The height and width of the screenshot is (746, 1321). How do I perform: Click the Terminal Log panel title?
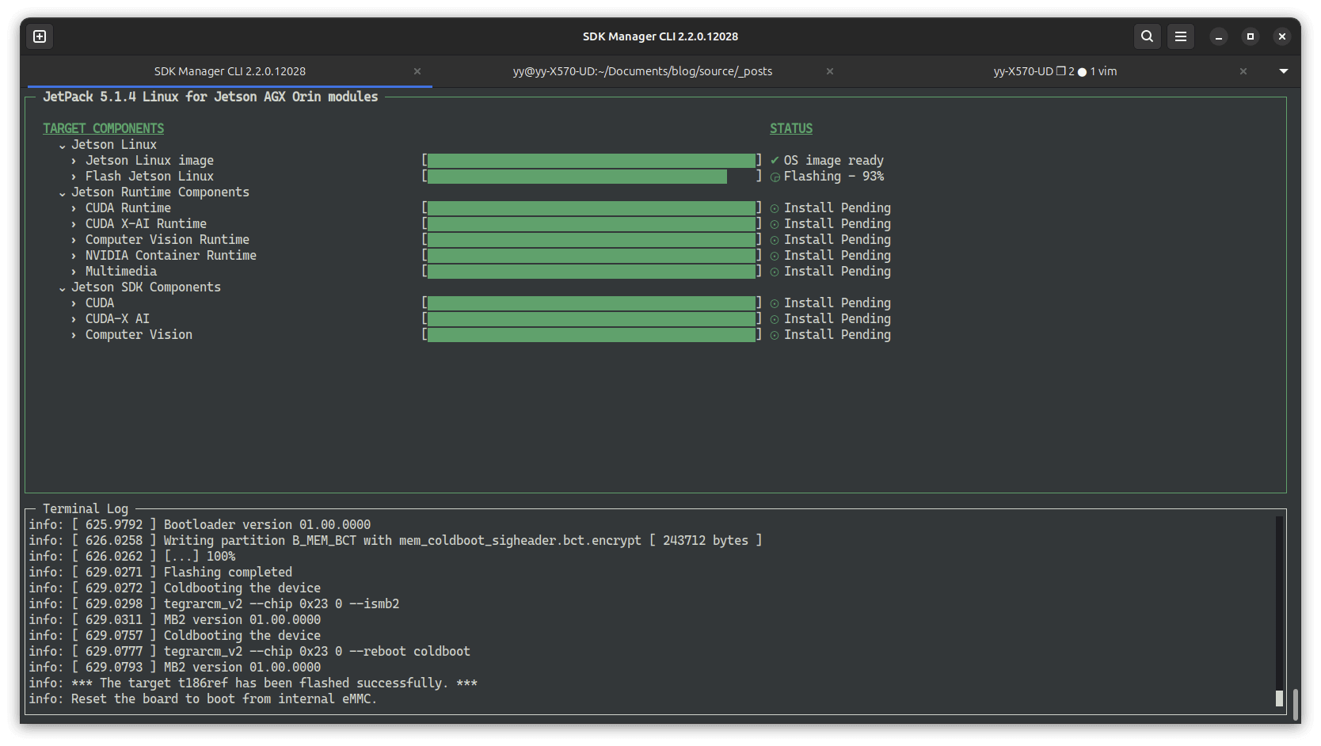86,508
